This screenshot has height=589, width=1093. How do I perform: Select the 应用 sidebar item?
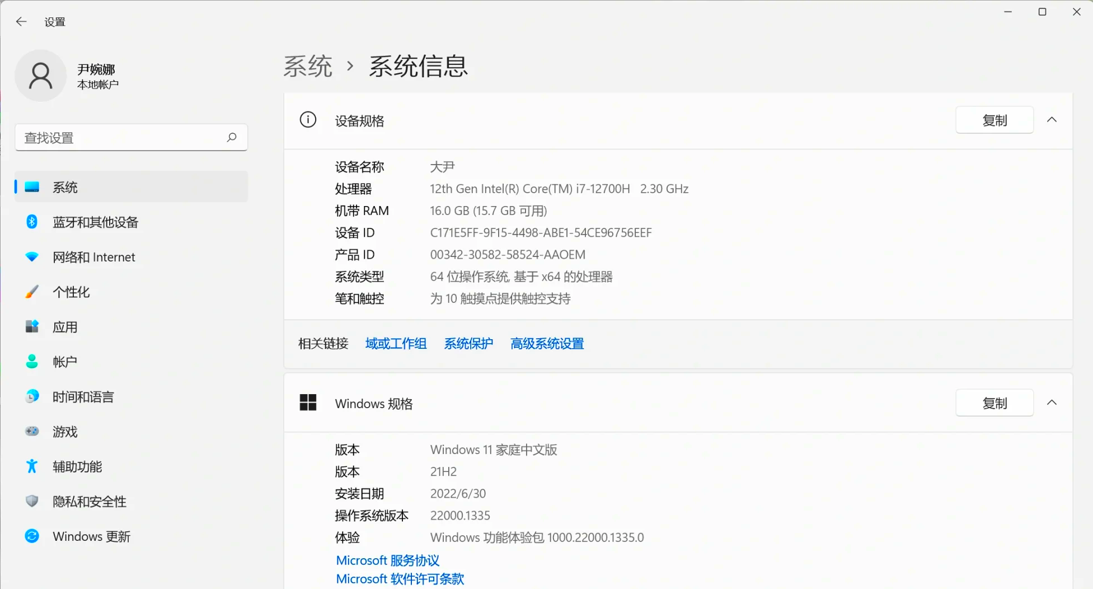[x=131, y=326]
